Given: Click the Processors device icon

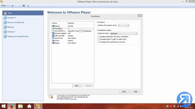Looking at the screenshot, I should [53, 28].
